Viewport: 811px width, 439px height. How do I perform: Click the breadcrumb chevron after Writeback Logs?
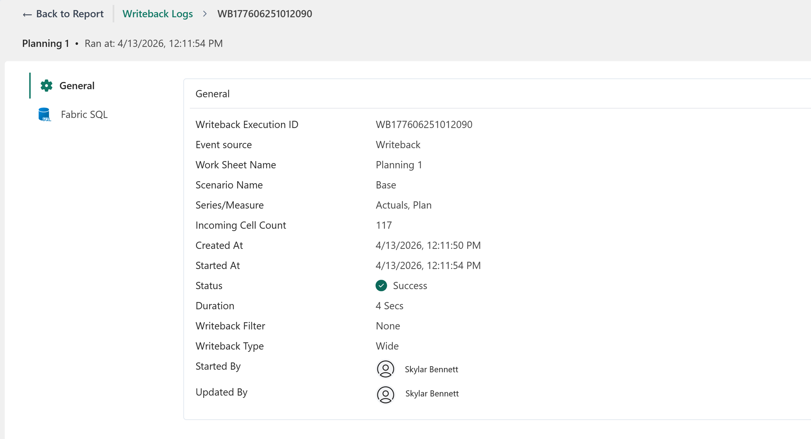pos(205,14)
